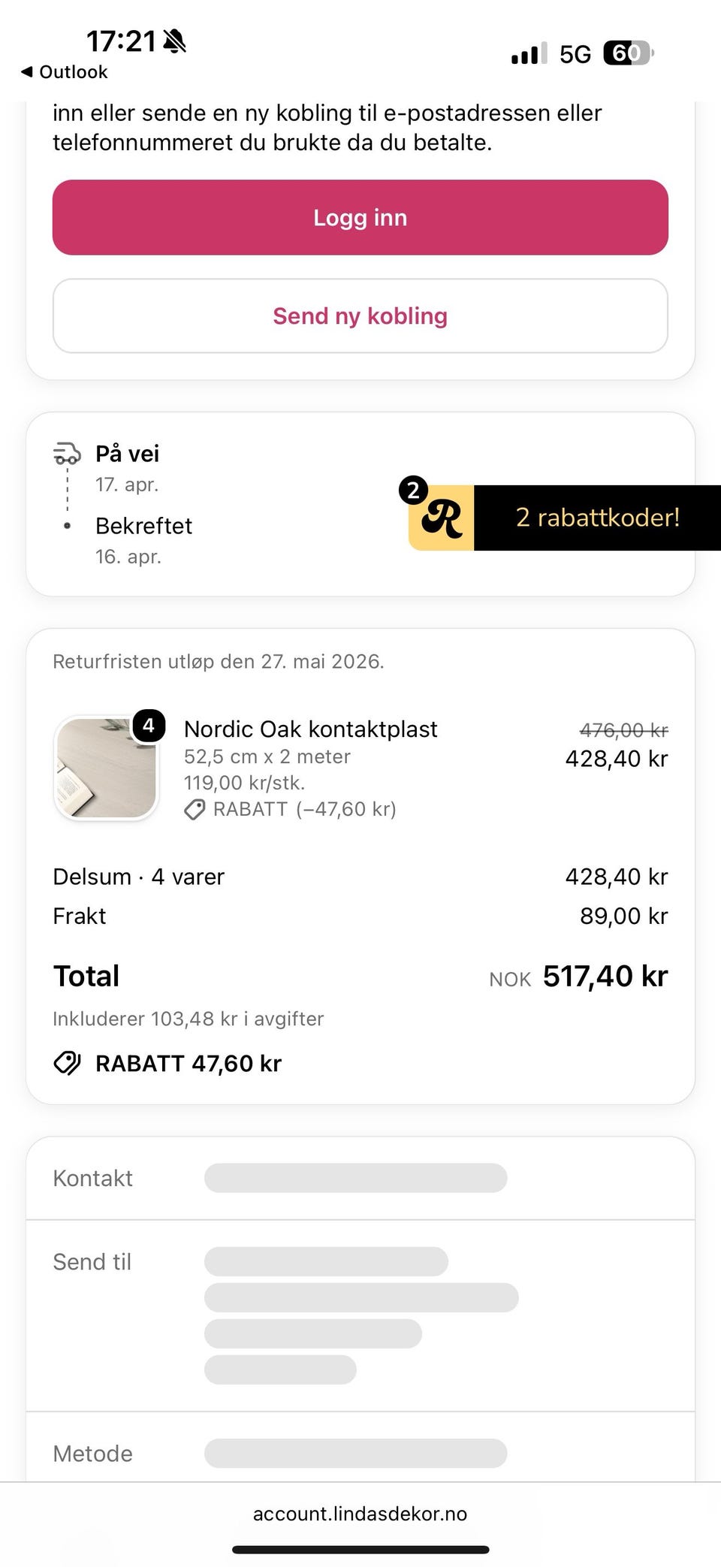Image resolution: width=721 pixels, height=1567 pixels.
Task: Open the yellow R rabattkoder icon
Action: click(441, 518)
